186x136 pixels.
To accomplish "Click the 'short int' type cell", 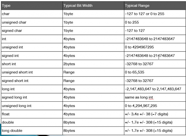I will [32, 64].
